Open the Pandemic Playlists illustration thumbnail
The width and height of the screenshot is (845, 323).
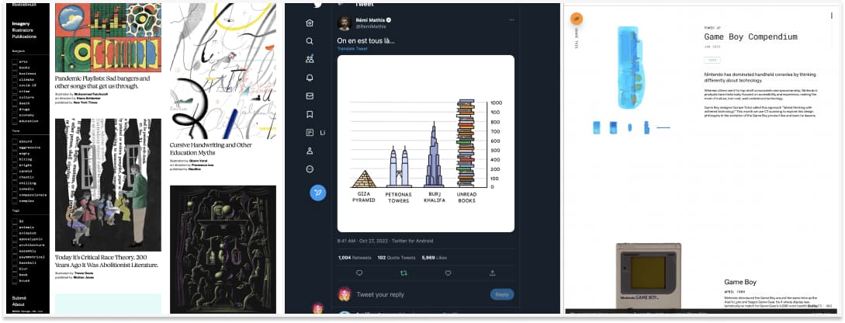click(108, 37)
